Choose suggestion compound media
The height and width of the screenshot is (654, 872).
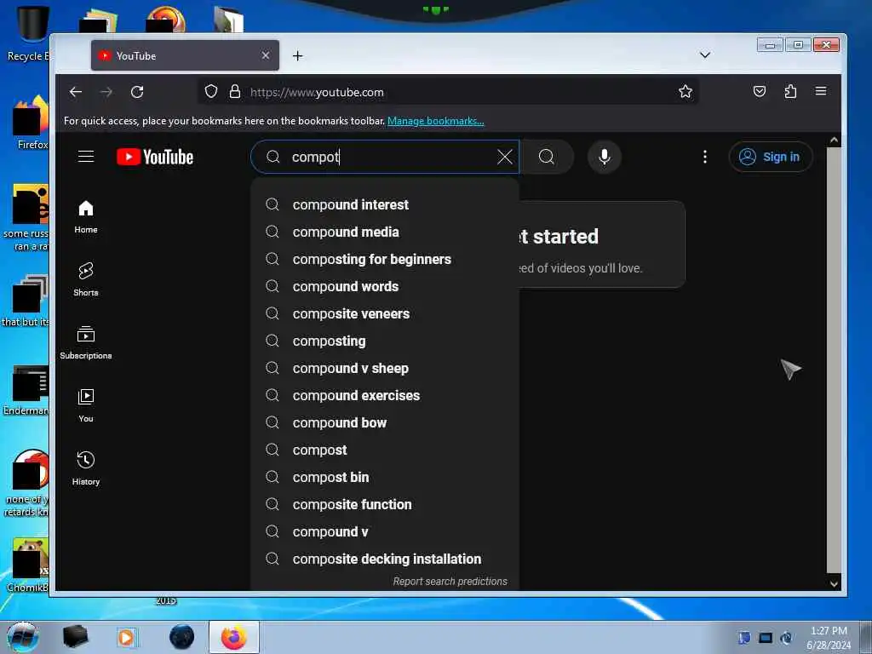[x=385, y=232]
